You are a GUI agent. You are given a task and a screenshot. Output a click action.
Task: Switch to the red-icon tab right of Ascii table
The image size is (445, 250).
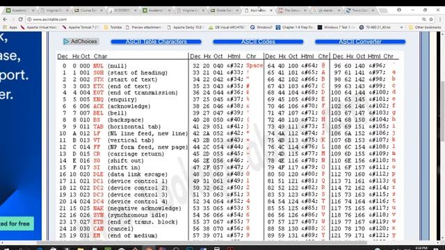point(292,10)
